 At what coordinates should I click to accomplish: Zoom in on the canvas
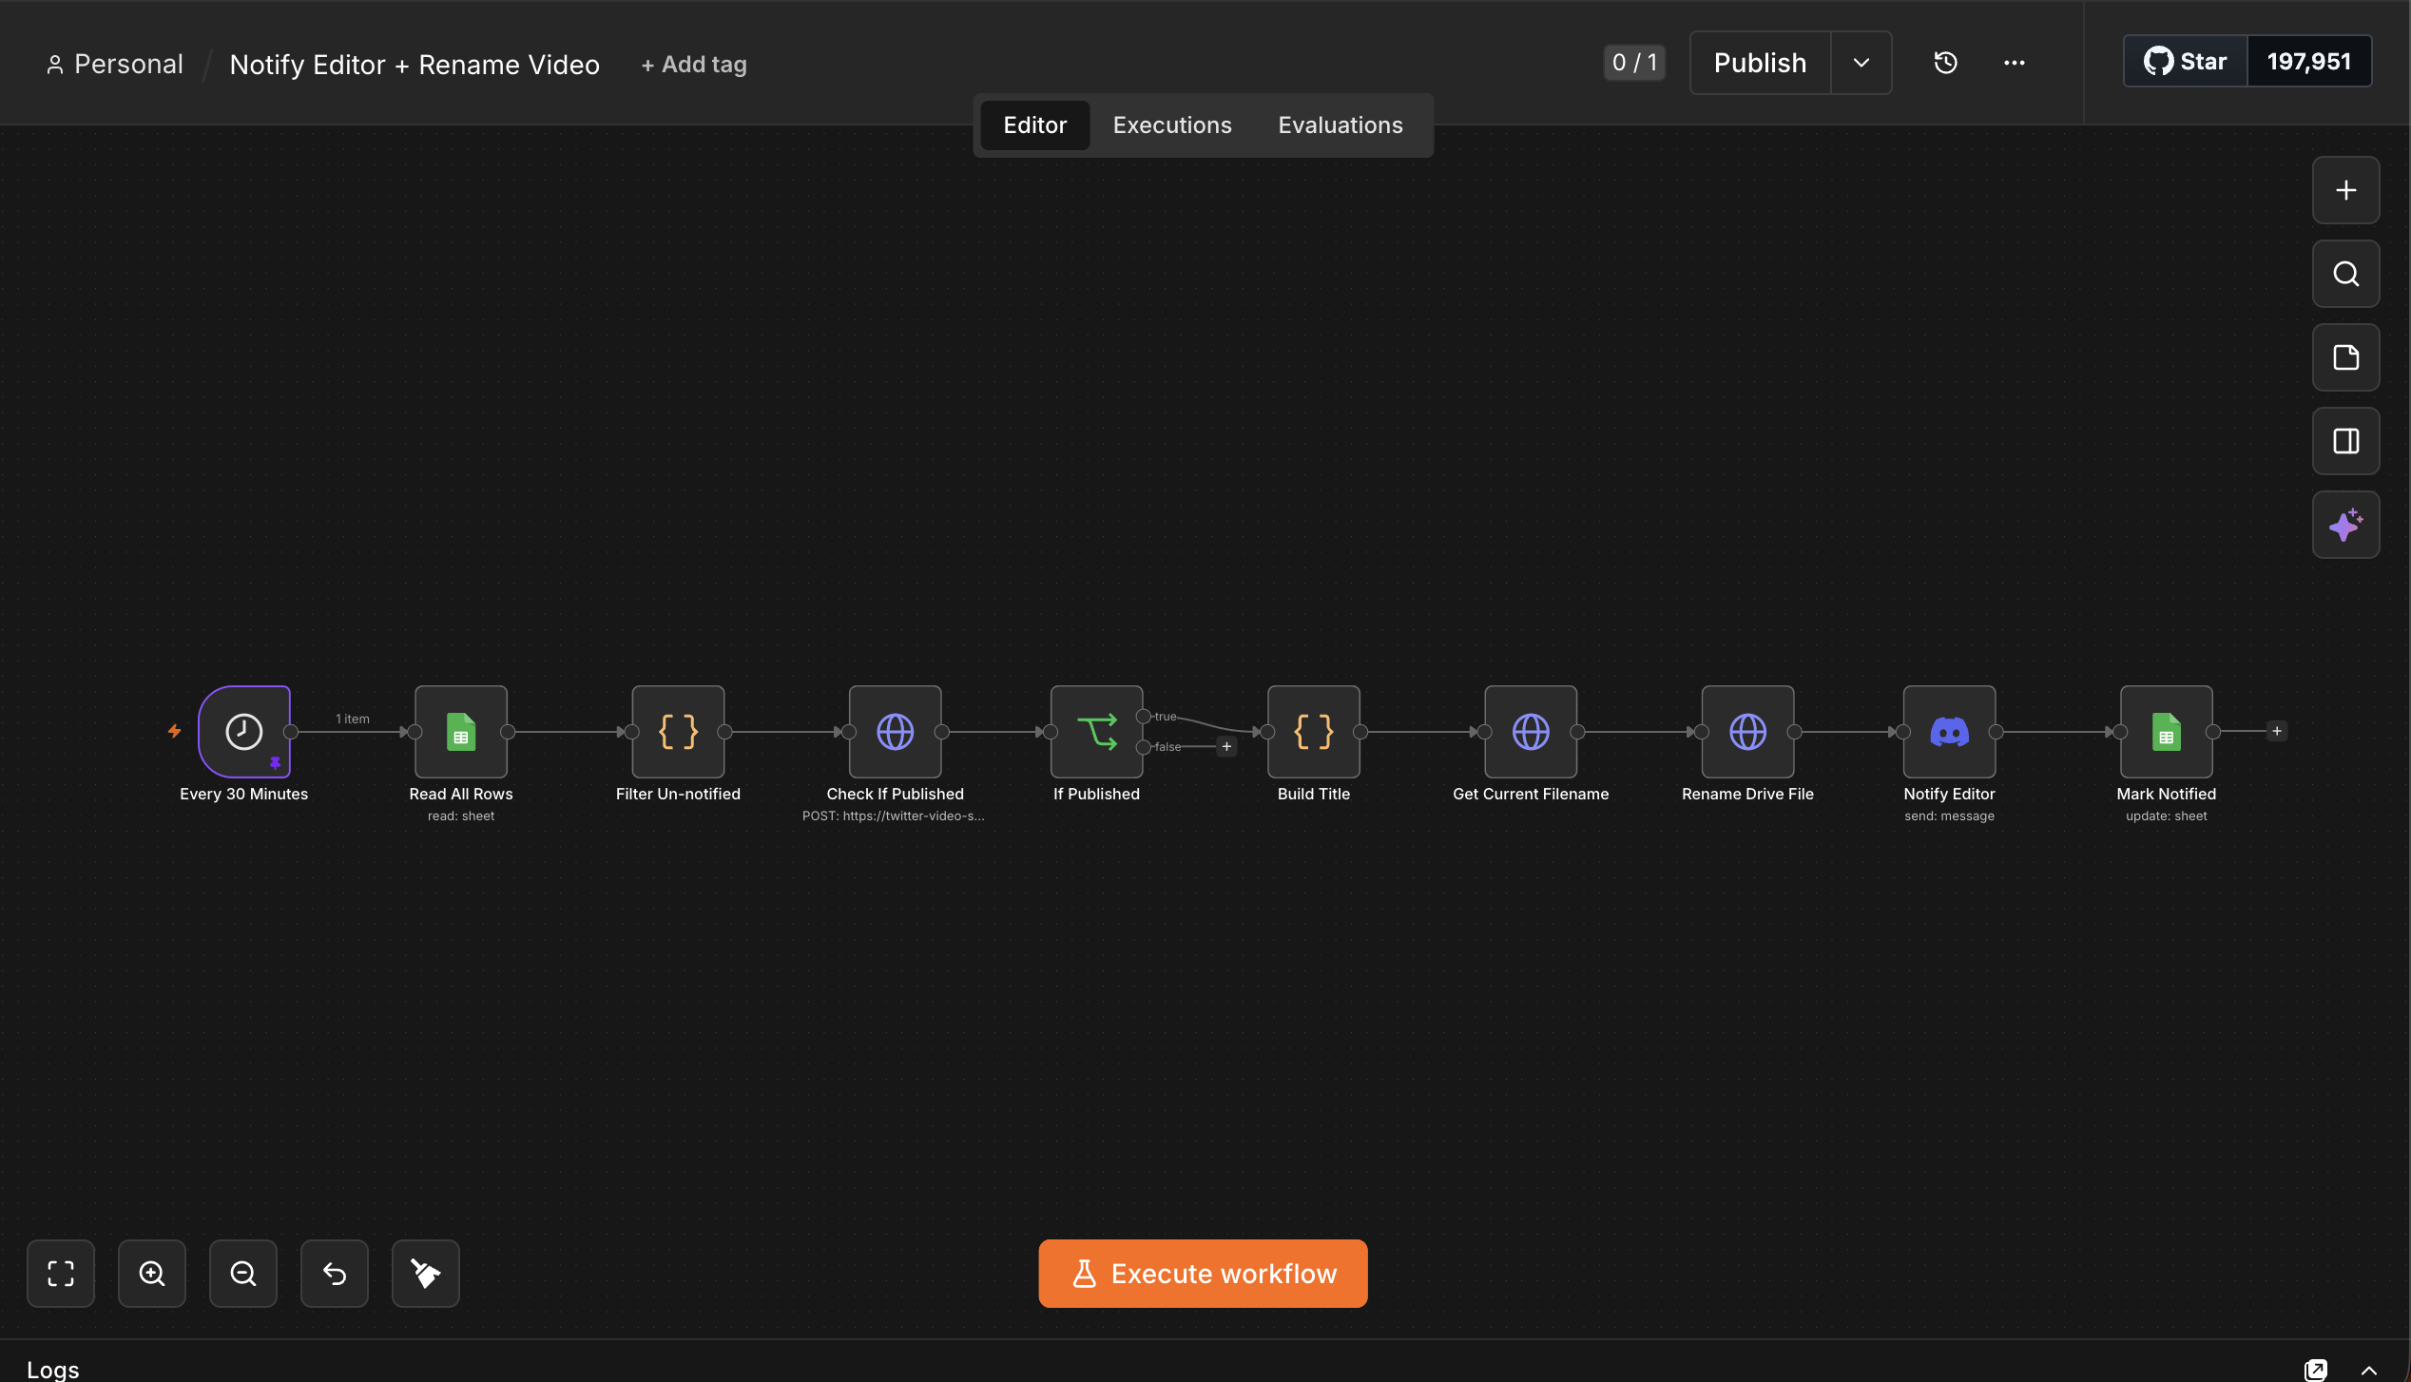(152, 1273)
